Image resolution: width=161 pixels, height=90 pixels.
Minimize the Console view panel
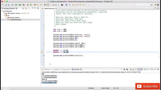pyautogui.click(x=155, y=69)
